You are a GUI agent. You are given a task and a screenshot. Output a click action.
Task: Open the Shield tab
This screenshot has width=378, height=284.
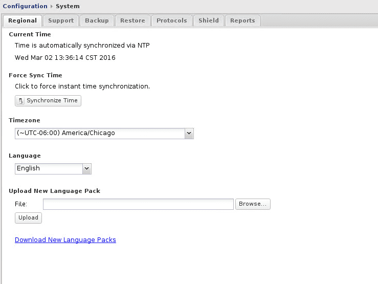(x=209, y=20)
